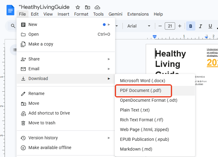
Task: Choose Open from File menu
Action: coord(66,34)
